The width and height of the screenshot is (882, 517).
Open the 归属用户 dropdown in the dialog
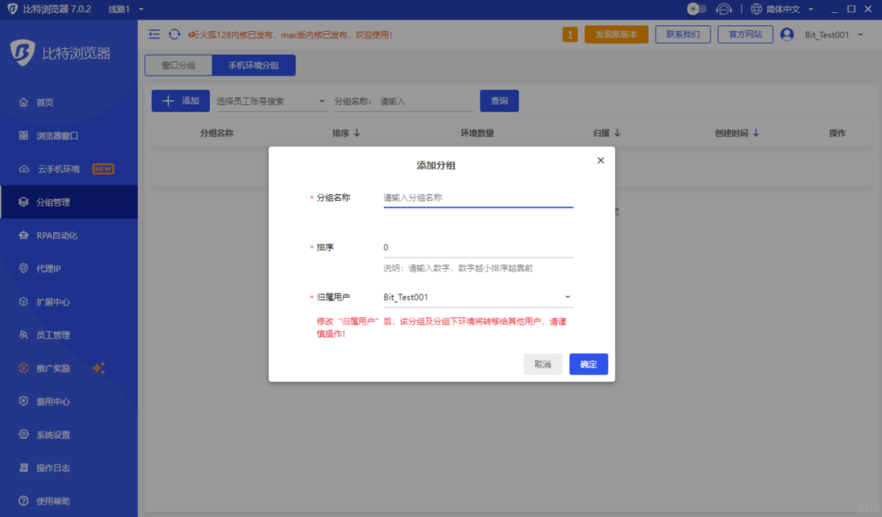coord(567,297)
